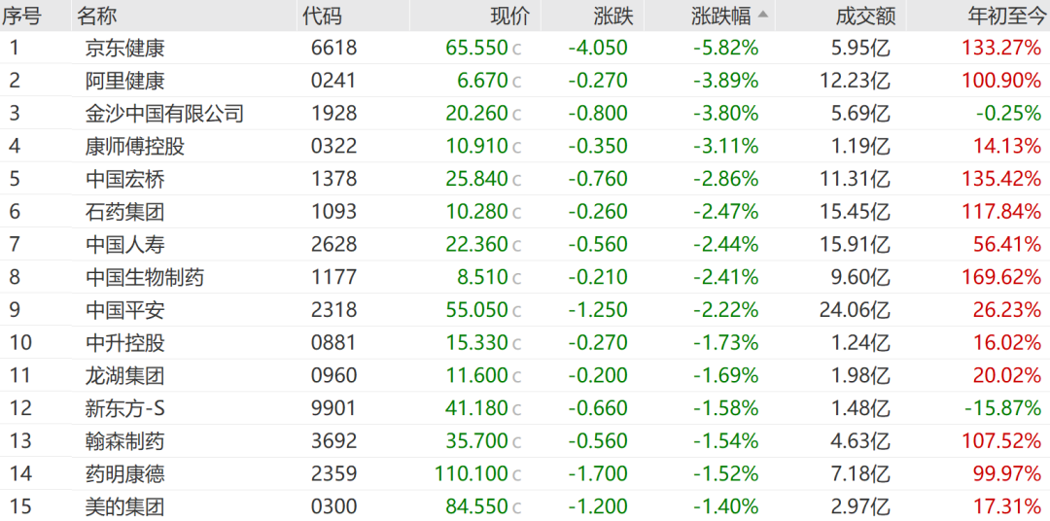Open stock 阿里健康 row

click(525, 81)
